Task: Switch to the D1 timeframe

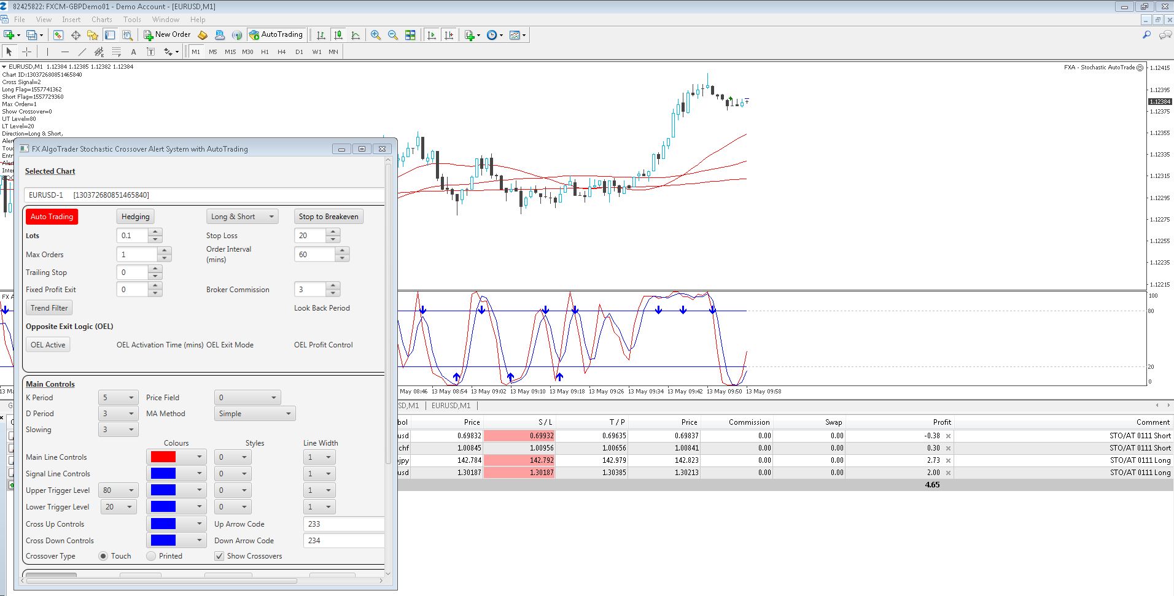Action: (x=299, y=52)
